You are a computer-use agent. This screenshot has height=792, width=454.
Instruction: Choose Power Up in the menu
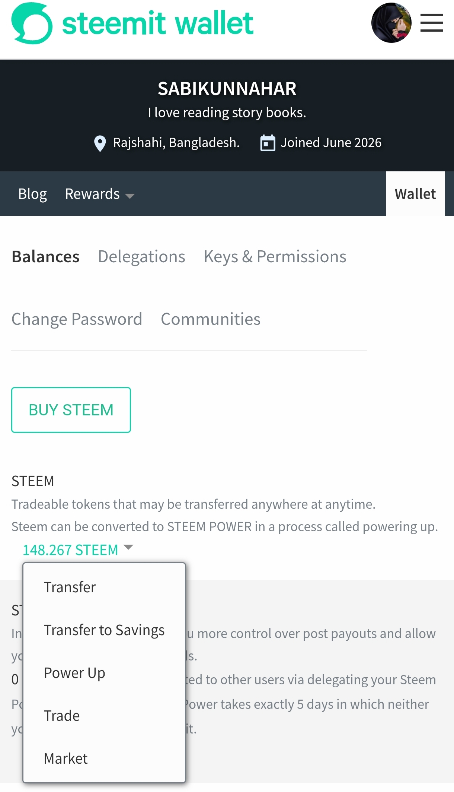tap(74, 673)
